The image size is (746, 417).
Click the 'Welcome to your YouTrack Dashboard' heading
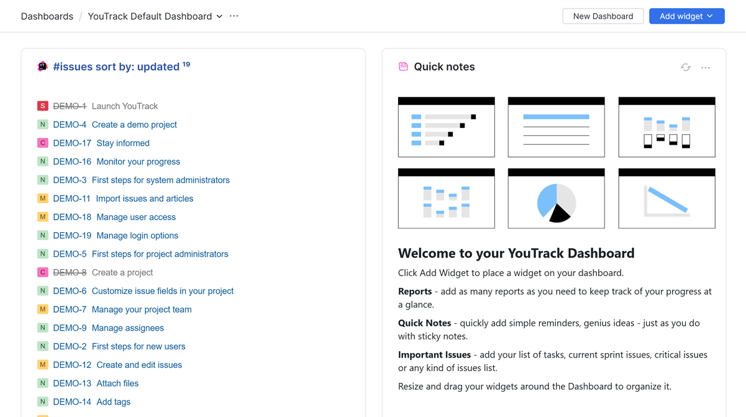click(516, 253)
